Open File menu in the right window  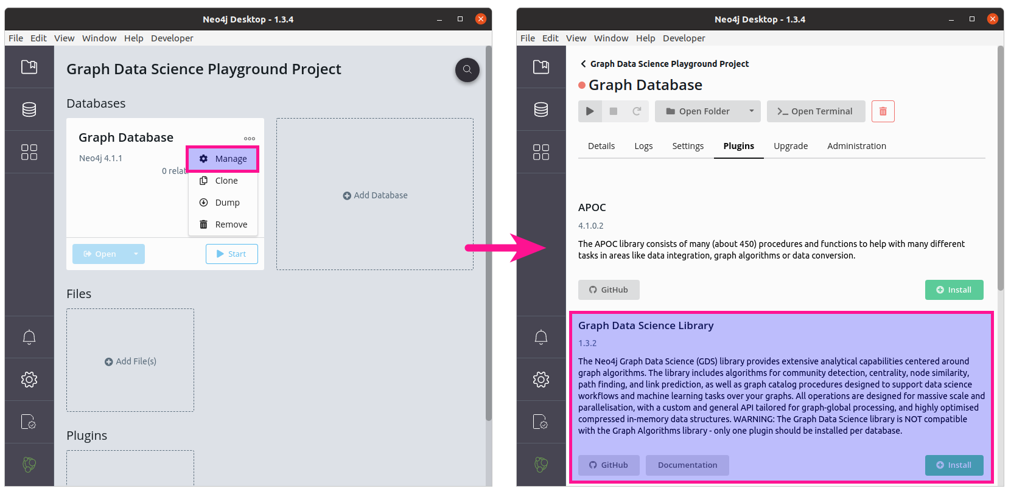(x=528, y=38)
